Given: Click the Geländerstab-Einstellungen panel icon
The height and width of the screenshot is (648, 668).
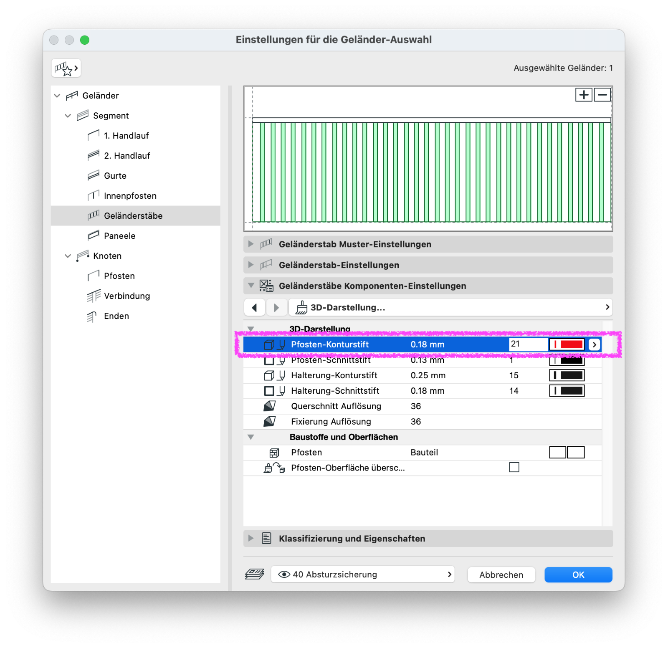Looking at the screenshot, I should (x=266, y=265).
